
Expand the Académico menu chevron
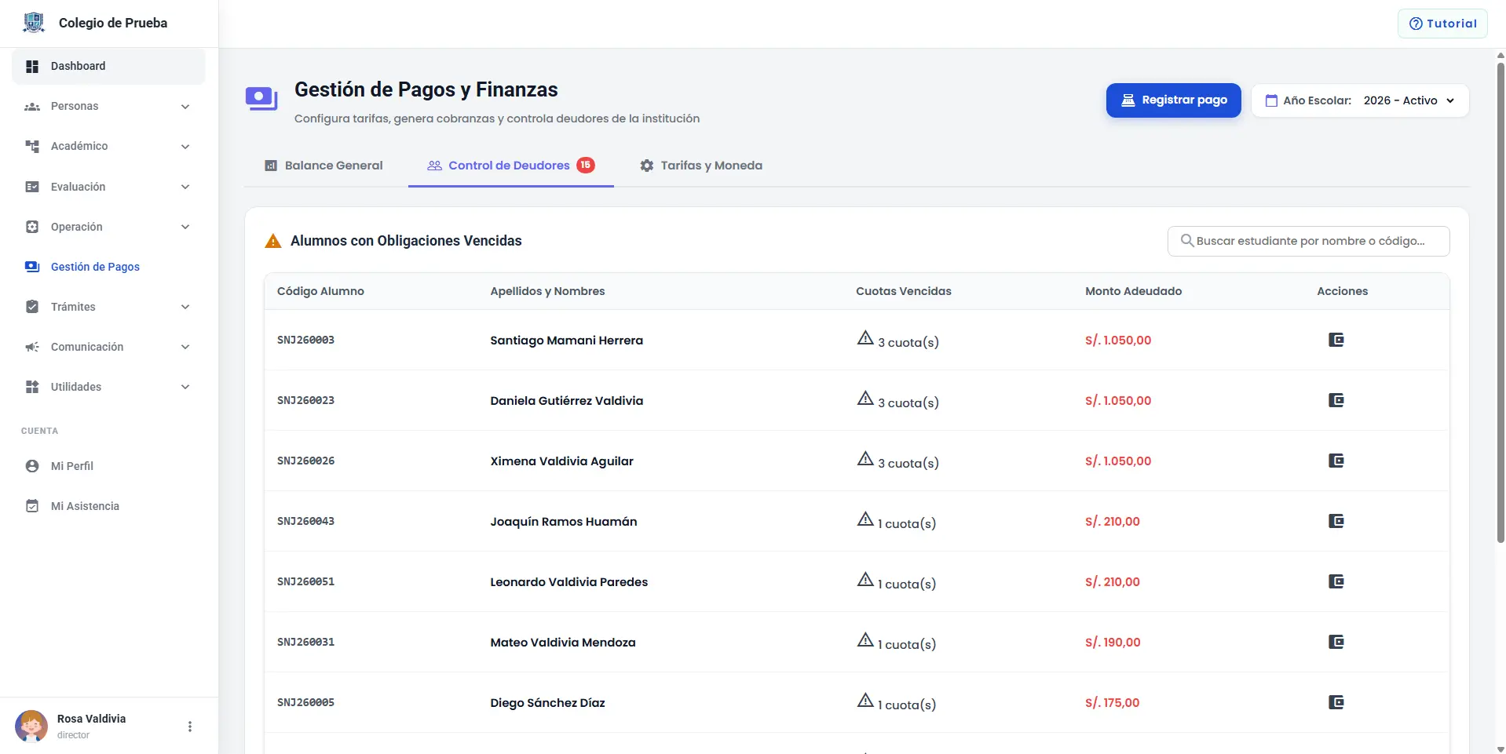point(185,147)
